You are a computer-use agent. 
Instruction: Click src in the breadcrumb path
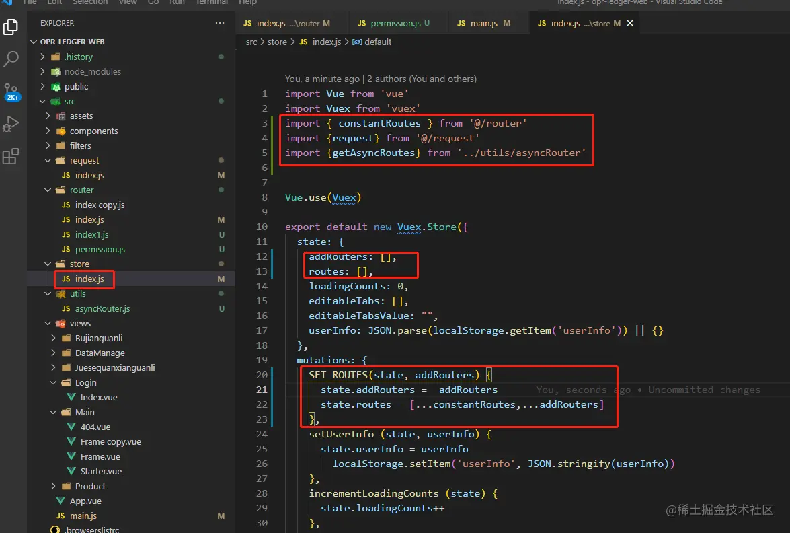(x=251, y=42)
